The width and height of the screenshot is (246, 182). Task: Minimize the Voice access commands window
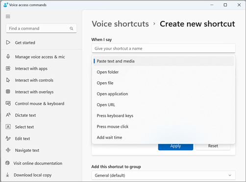pyautogui.click(x=212, y=5)
